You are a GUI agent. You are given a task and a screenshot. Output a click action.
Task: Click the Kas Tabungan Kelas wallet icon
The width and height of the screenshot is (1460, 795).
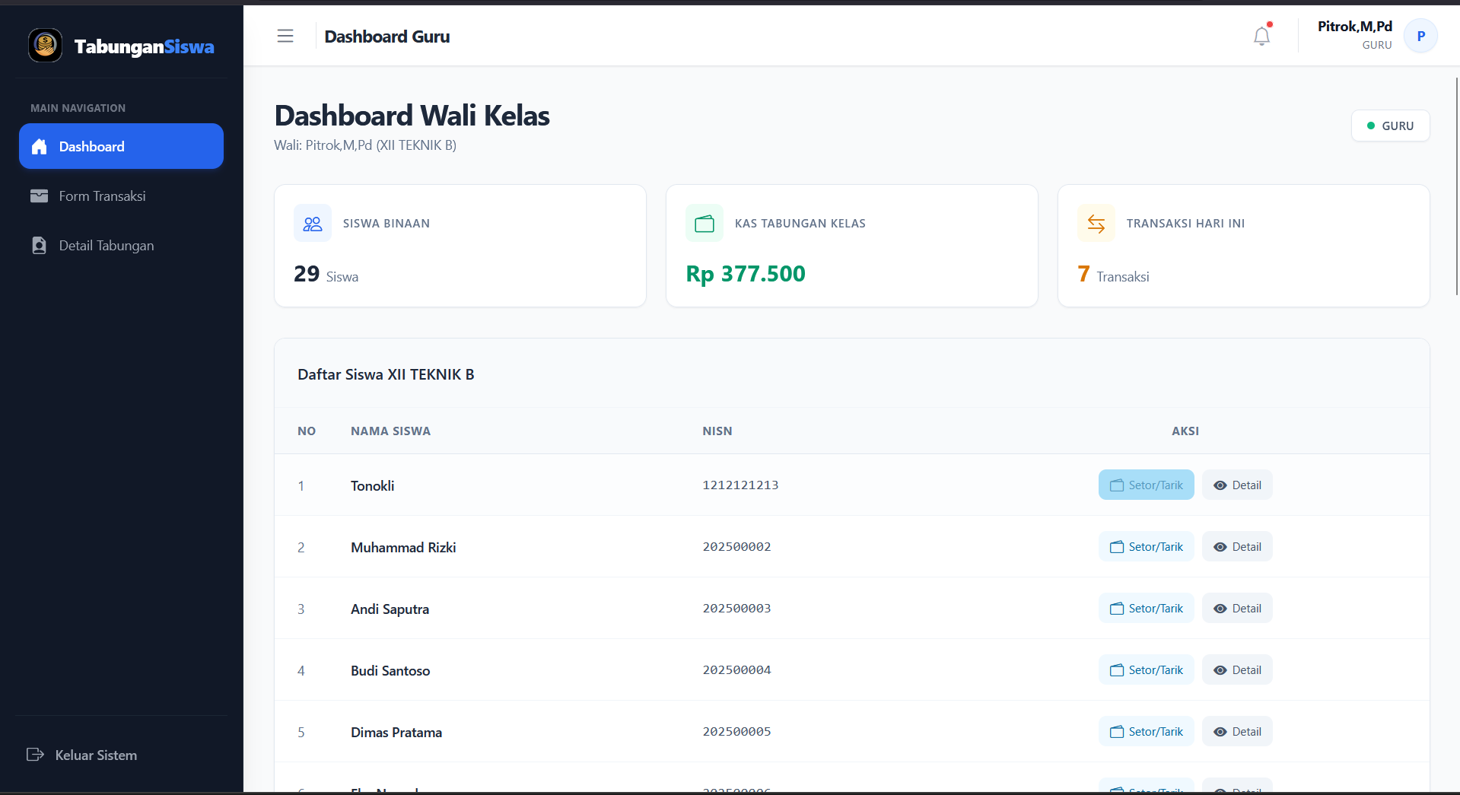point(705,223)
